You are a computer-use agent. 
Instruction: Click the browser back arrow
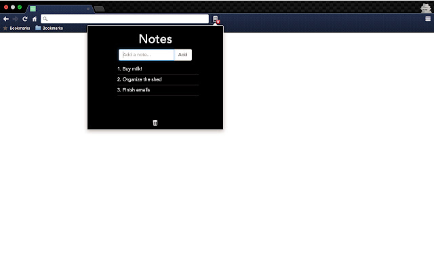[6, 19]
